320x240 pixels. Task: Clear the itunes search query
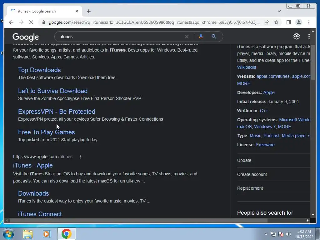pyautogui.click(x=187, y=37)
